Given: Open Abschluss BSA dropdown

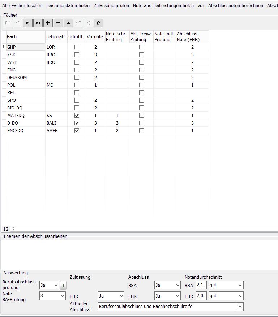Looking at the screenshot, I should click(x=167, y=285).
